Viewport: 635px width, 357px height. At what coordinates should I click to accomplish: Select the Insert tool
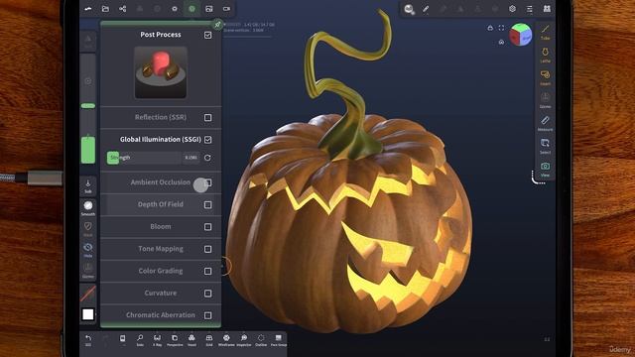click(545, 77)
